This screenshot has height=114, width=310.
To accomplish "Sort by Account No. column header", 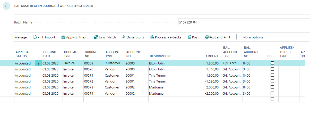I will click(x=133, y=54).
